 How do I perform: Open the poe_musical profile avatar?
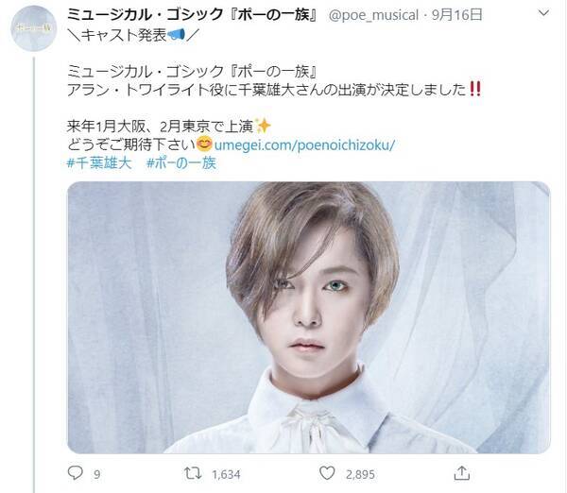pyautogui.click(x=34, y=28)
